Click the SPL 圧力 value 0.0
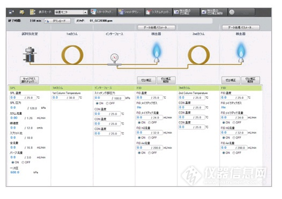Screen dimensions: 282x199 (x=13, y=108)
